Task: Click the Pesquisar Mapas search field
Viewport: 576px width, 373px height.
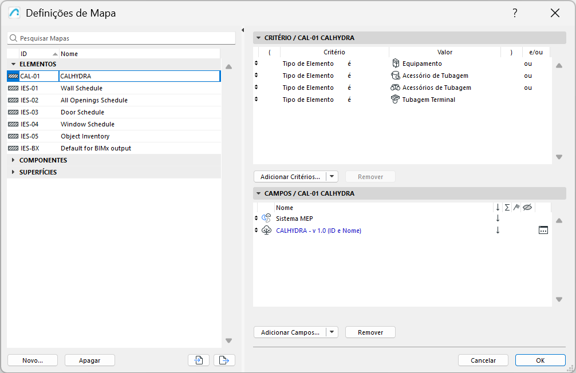Action: click(x=126, y=38)
